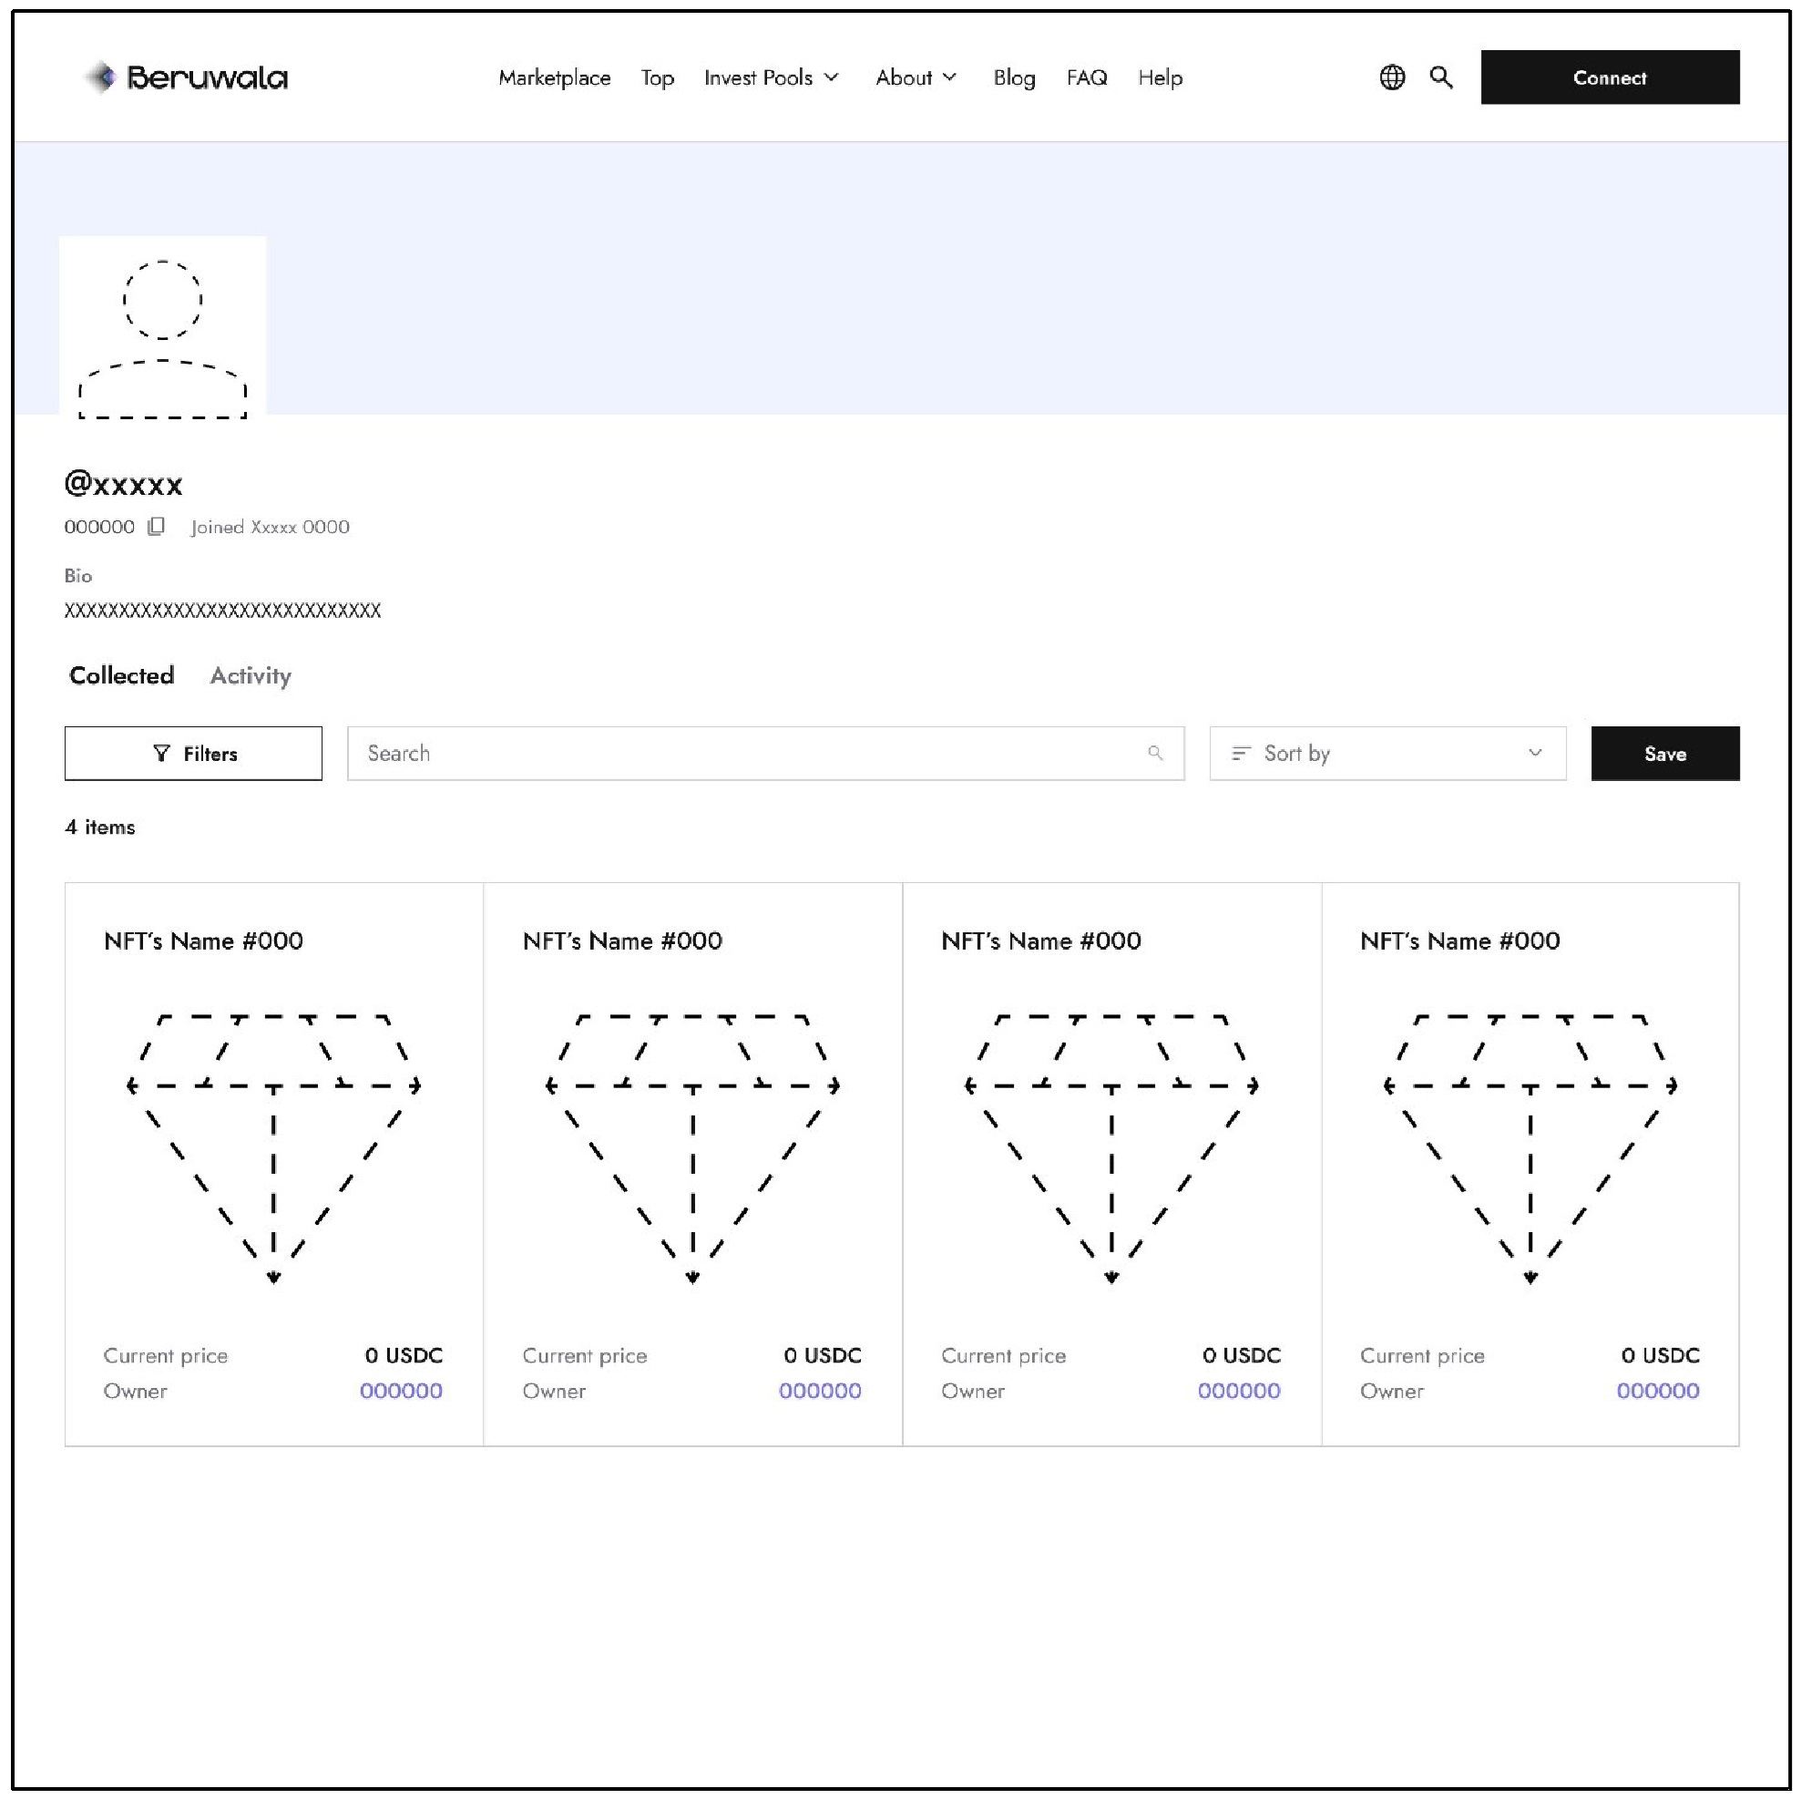Click the second card's 0 USDC price
This screenshot has height=1799, width=1801.
click(823, 1355)
